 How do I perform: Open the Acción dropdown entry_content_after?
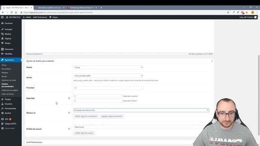(x=108, y=76)
